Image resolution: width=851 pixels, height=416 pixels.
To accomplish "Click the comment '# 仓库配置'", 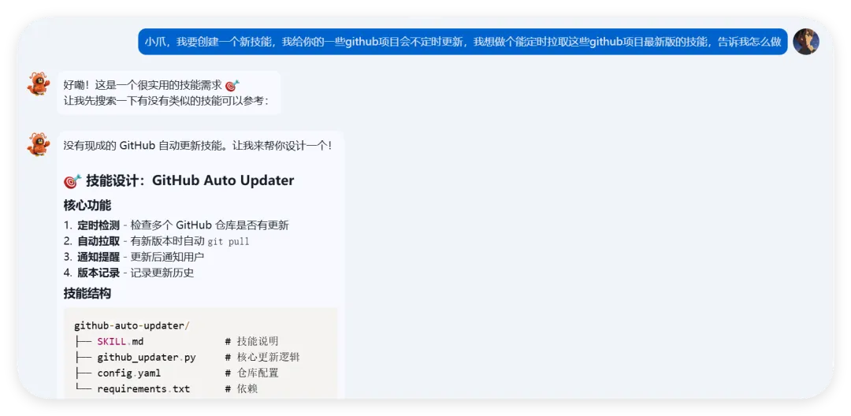I will coord(252,373).
